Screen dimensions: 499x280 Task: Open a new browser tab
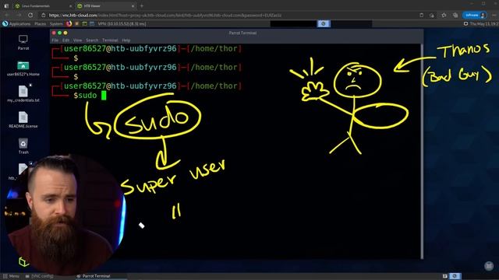(x=142, y=5)
